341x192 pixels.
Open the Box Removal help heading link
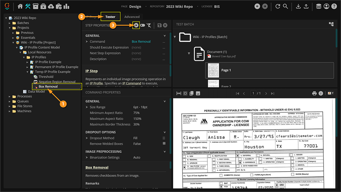[x=97, y=167]
